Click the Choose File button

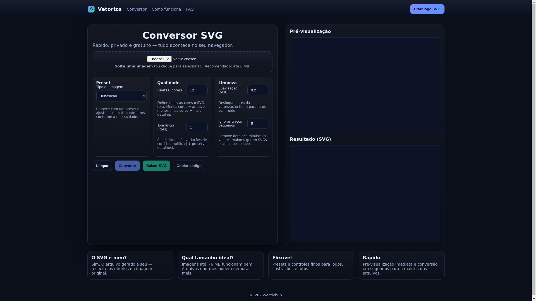(x=159, y=59)
